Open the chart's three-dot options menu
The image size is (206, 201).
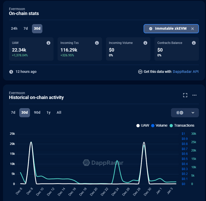click(194, 95)
